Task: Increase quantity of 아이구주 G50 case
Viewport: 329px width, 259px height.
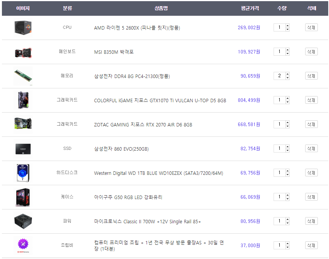Action: coord(287,195)
